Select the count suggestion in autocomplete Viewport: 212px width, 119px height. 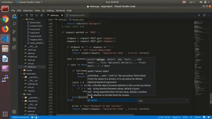[112, 100]
